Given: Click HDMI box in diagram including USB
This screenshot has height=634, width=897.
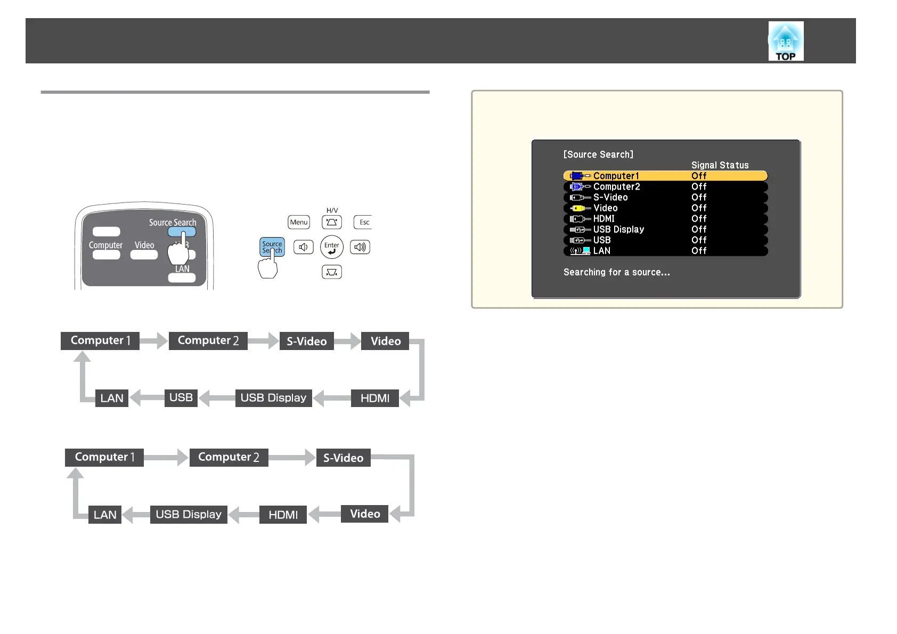Looking at the screenshot, I should point(375,398).
